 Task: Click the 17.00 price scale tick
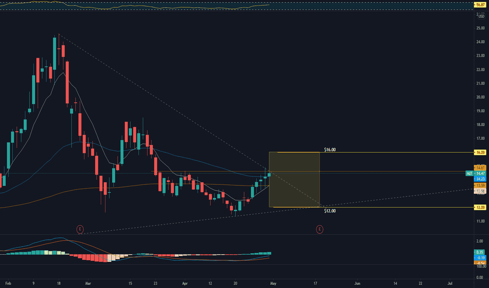click(x=481, y=139)
